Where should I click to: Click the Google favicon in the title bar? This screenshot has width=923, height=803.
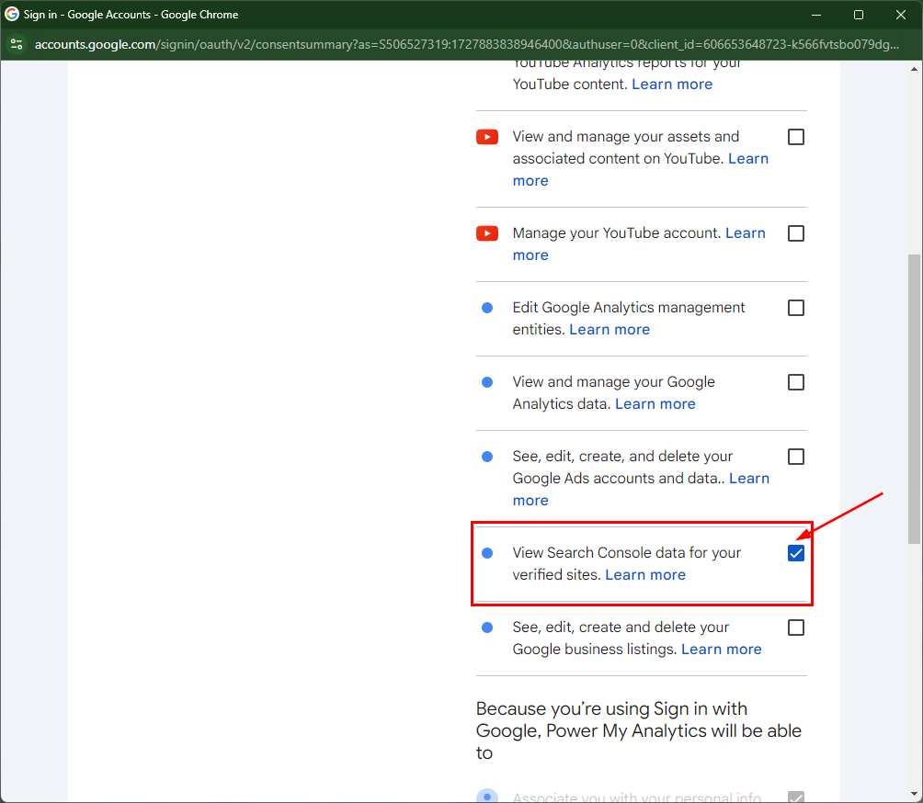[x=12, y=15]
